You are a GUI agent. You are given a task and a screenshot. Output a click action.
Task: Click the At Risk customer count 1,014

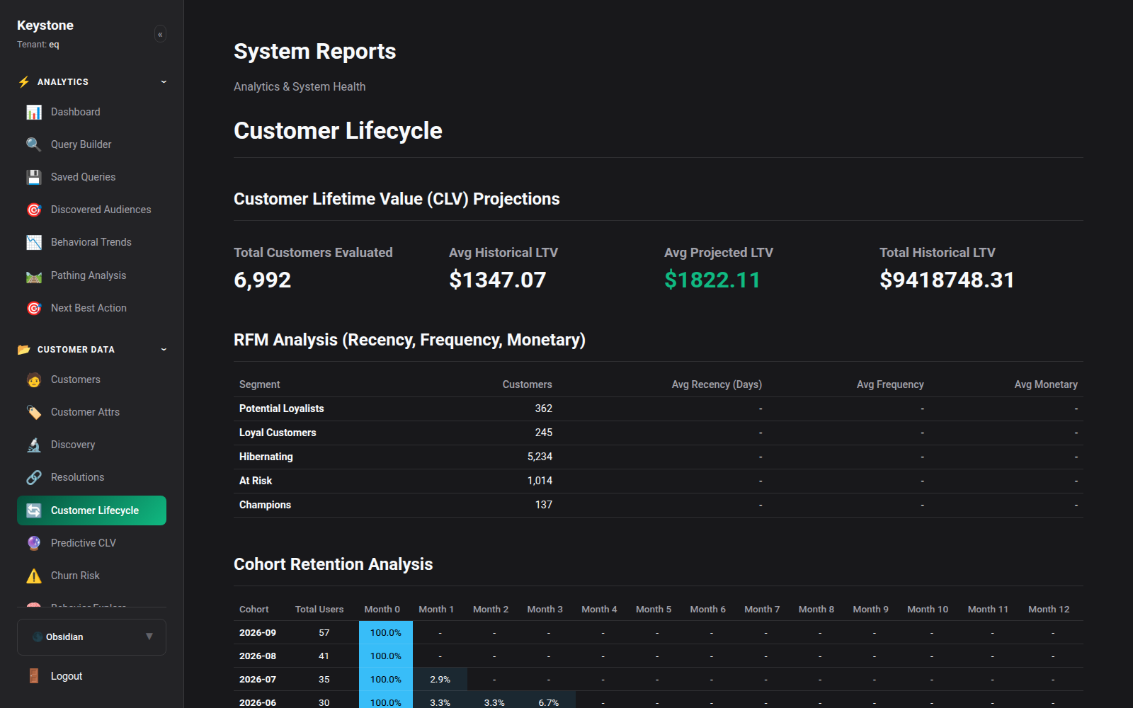click(x=540, y=481)
